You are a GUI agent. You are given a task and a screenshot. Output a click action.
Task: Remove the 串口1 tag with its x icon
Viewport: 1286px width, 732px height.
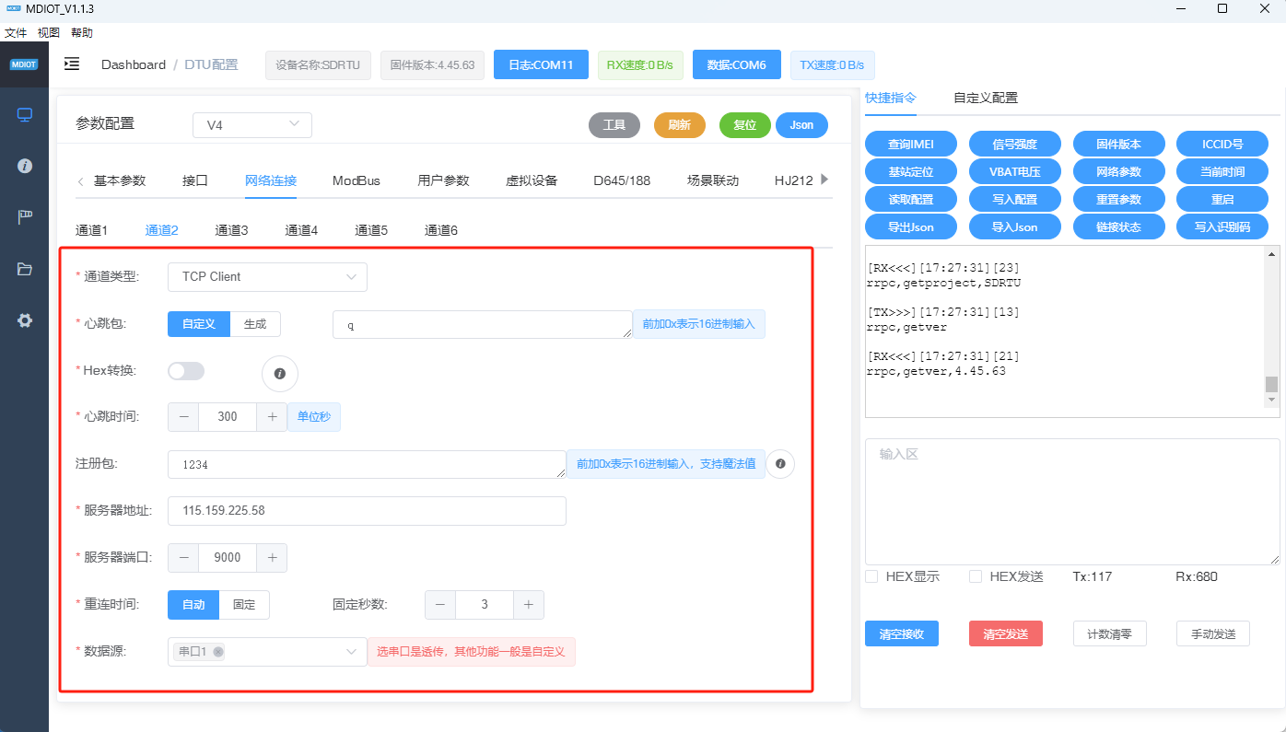coord(218,652)
